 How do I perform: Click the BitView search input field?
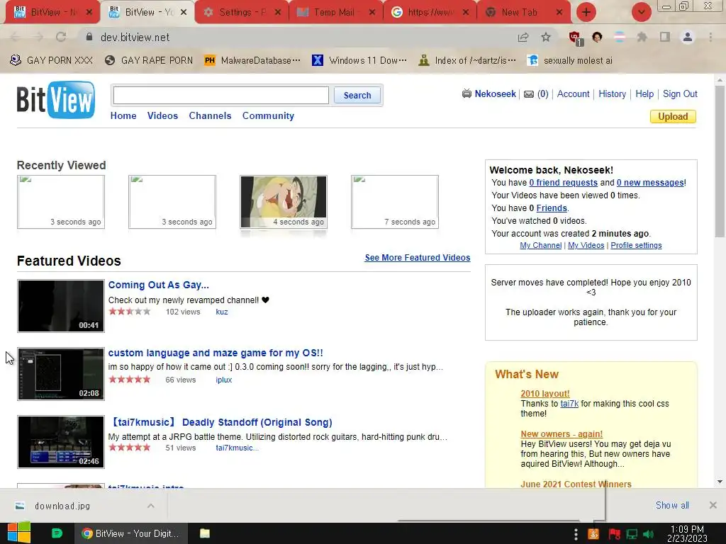221,96
